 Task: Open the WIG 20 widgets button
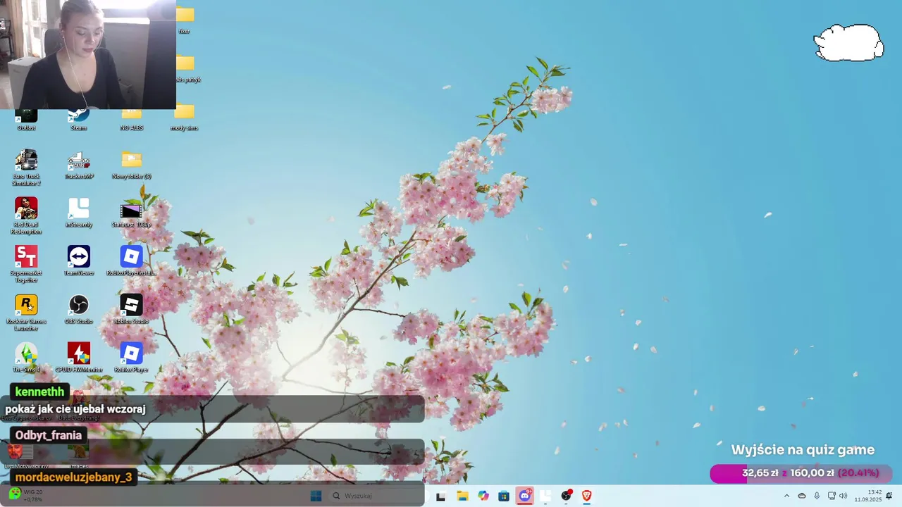pos(25,495)
